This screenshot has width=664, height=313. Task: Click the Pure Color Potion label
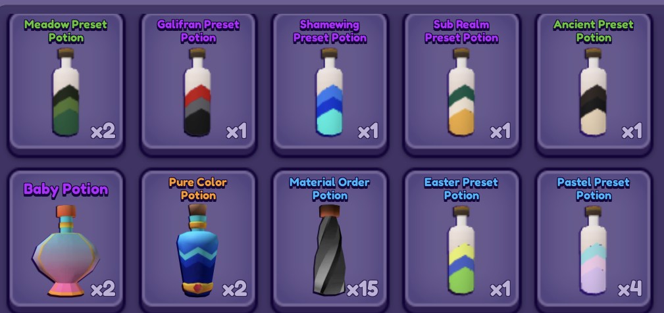[198, 189]
